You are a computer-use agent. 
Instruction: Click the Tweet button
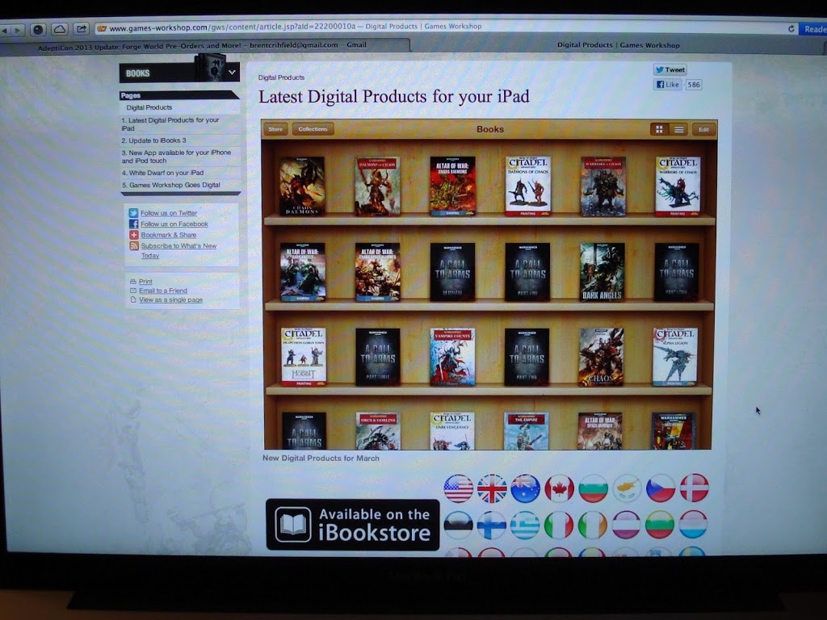[670, 69]
